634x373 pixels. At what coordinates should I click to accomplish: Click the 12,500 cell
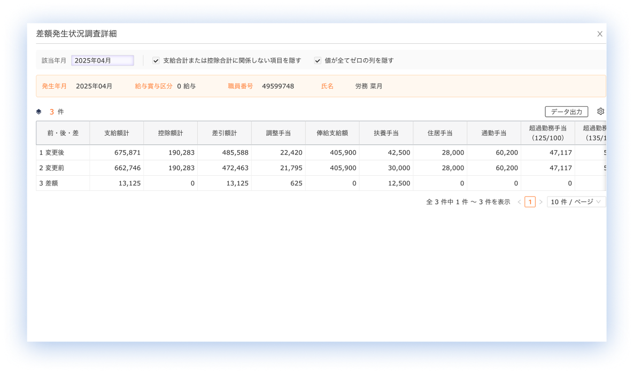click(x=386, y=183)
